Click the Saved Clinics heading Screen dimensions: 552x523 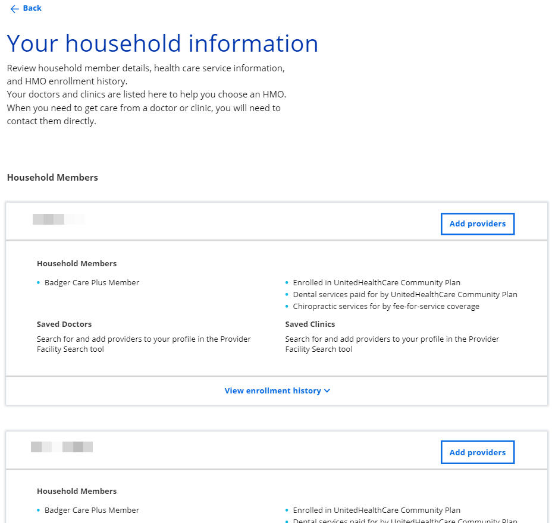click(x=310, y=324)
